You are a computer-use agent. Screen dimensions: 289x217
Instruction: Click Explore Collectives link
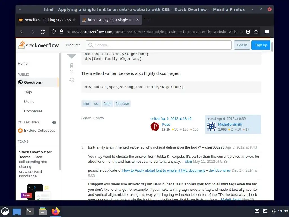pos(40,131)
